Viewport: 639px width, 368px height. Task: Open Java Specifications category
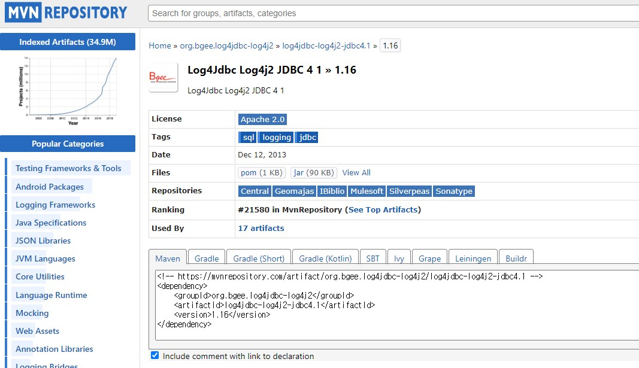51,223
